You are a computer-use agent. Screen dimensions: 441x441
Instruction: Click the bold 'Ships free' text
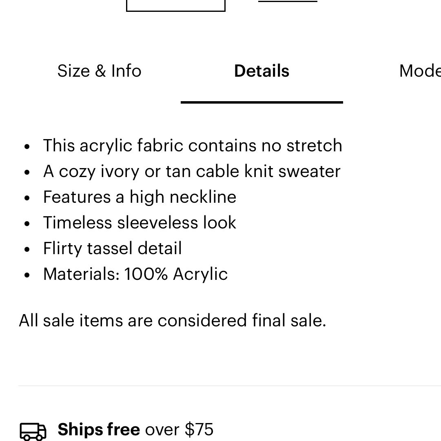(x=99, y=429)
